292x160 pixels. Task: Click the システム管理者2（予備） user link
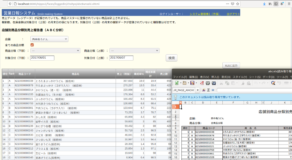pos(204,14)
